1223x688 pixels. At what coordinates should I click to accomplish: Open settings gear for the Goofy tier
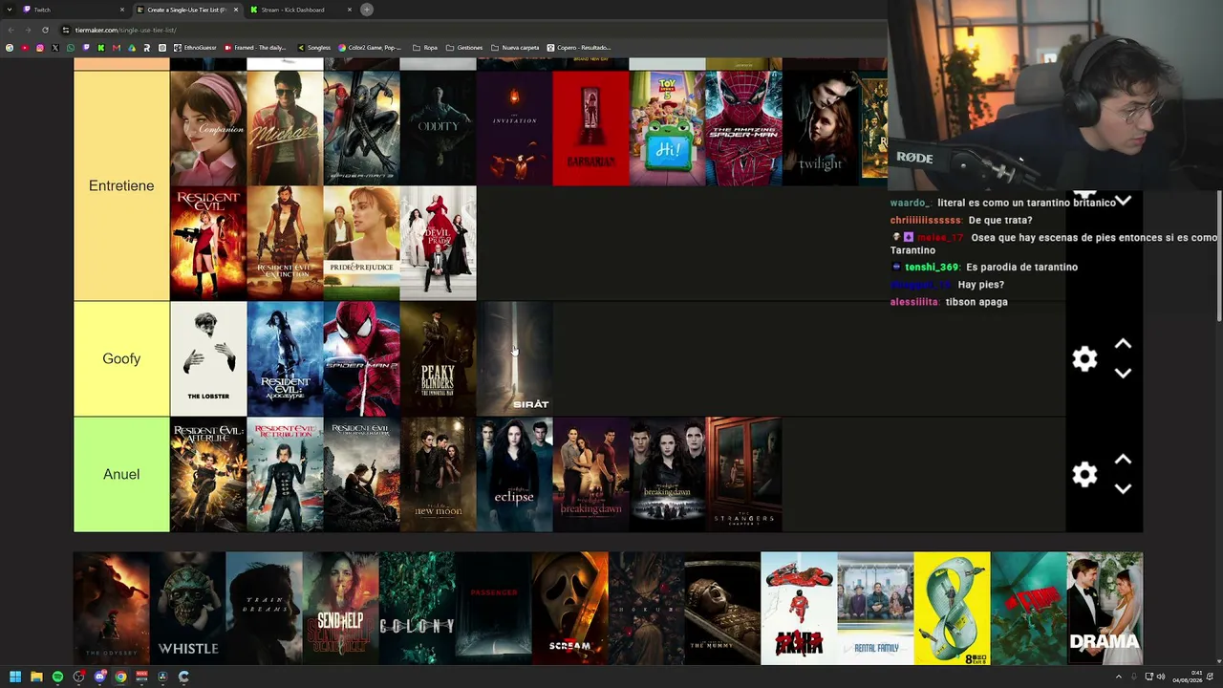1084,359
